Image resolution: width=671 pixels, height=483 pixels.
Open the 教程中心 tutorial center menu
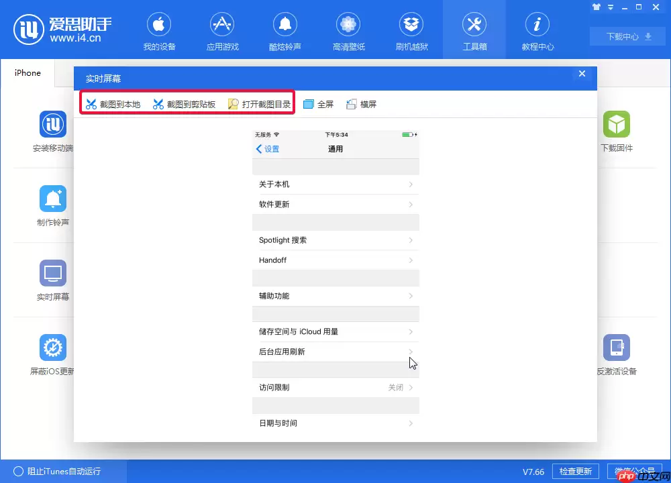pyautogui.click(x=537, y=30)
